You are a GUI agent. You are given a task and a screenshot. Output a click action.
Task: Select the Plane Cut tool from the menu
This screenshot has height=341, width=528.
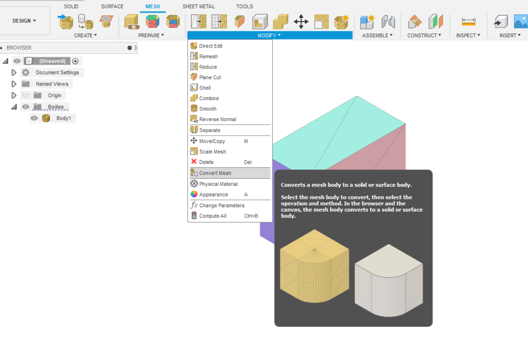point(210,77)
